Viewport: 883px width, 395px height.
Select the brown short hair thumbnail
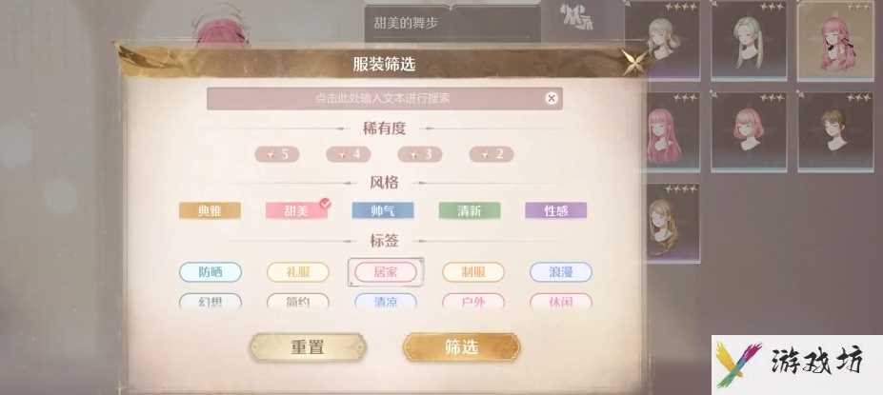tap(835, 131)
